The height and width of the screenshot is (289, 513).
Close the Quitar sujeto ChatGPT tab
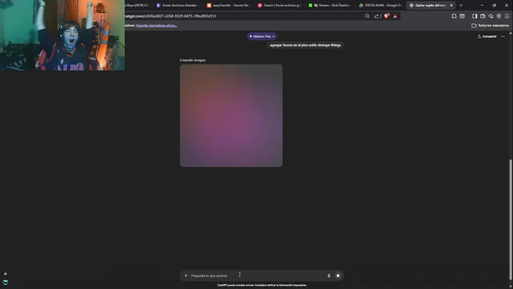pos(451,5)
